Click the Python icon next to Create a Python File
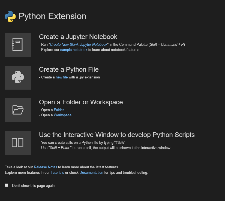The image size is (225, 201). pos(18,77)
